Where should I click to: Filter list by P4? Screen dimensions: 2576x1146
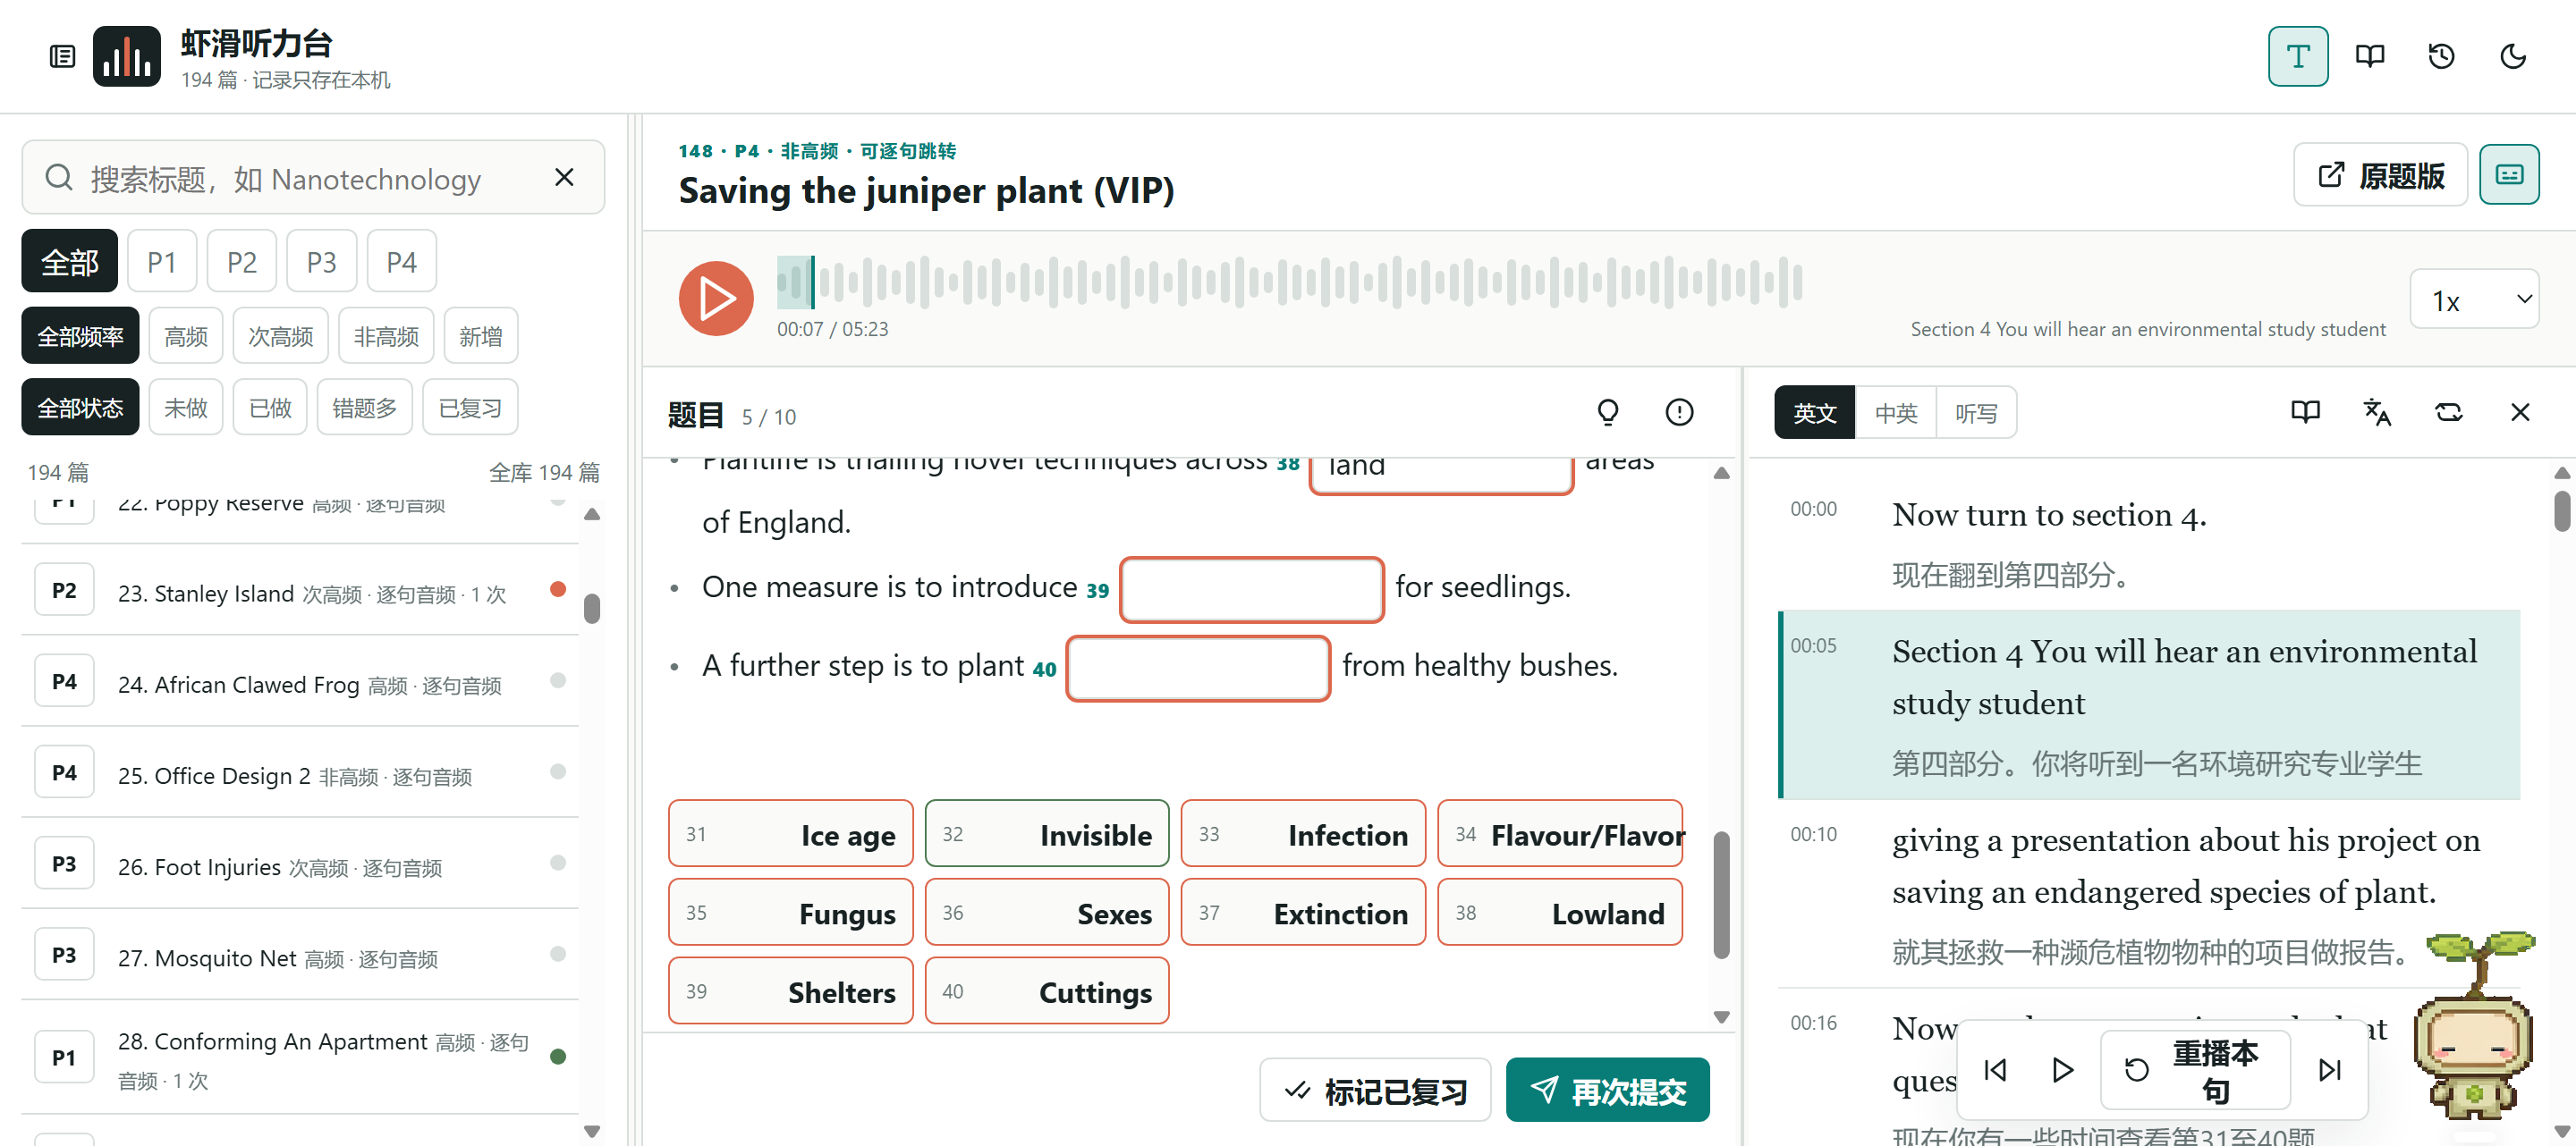coord(401,262)
